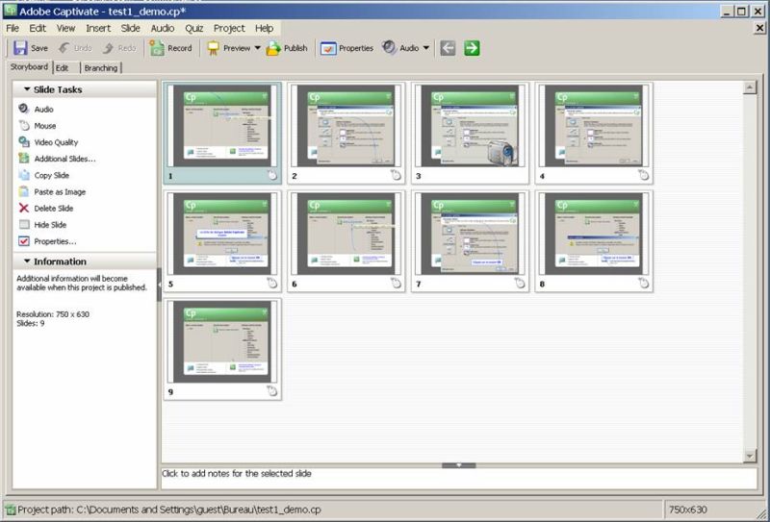Click the Delete Slide link
The height and width of the screenshot is (522, 770).
coord(54,209)
